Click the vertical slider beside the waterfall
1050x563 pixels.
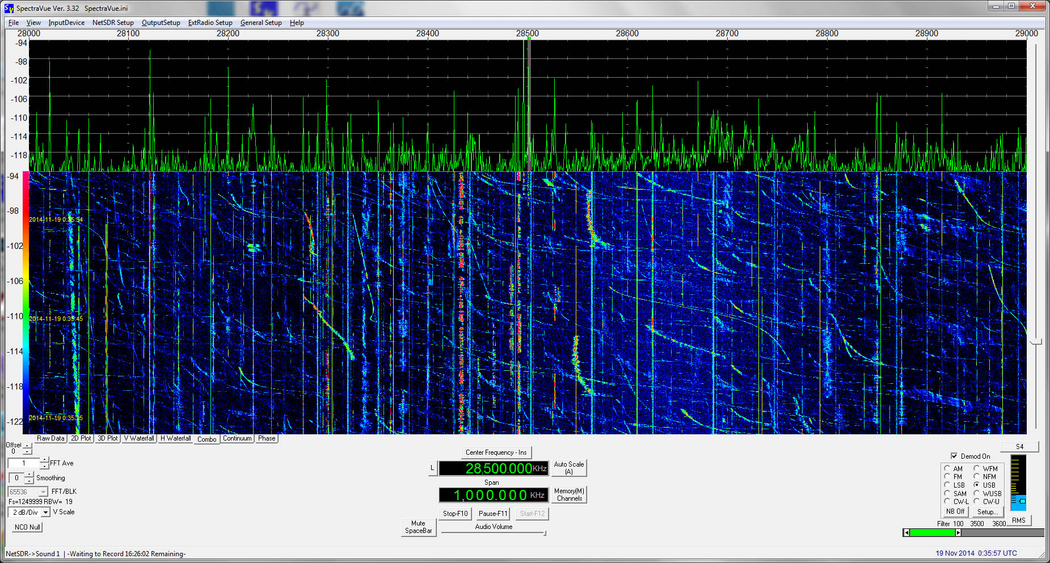tap(1036, 341)
